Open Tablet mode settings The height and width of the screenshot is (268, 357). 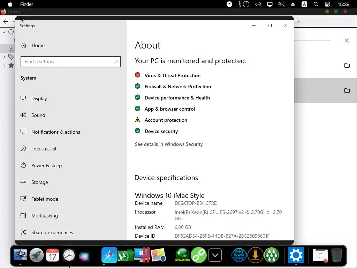[39, 199]
